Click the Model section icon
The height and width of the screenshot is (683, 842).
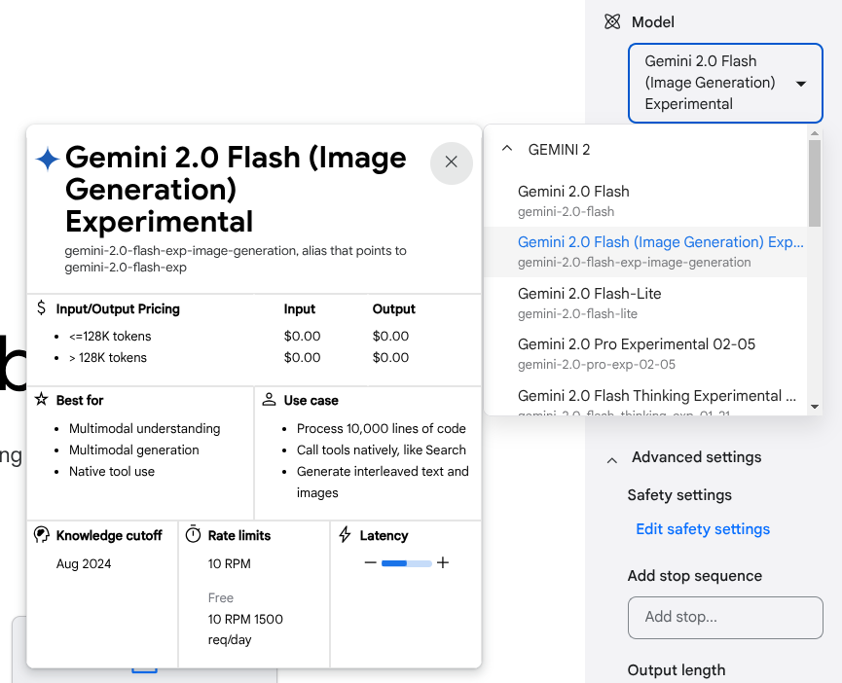[x=611, y=21]
